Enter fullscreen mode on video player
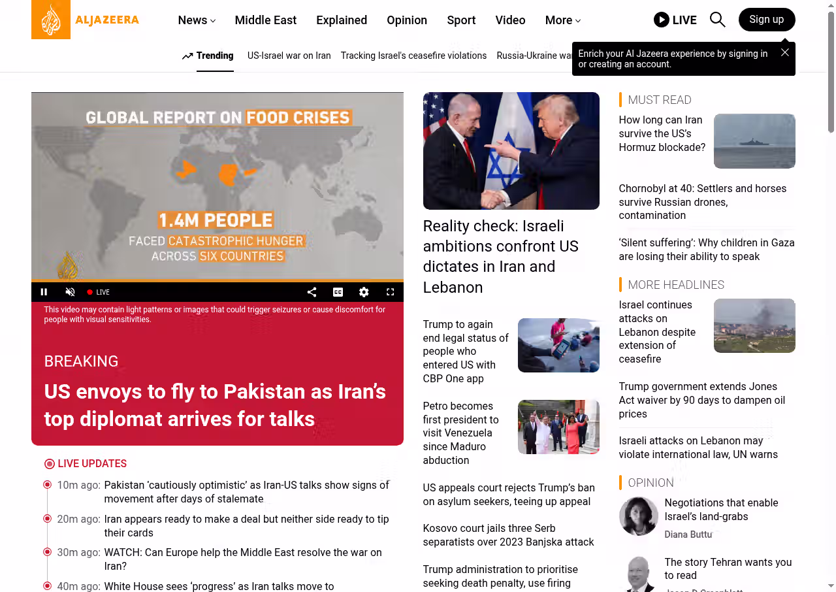Image resolution: width=836 pixels, height=592 pixels. coord(391,292)
